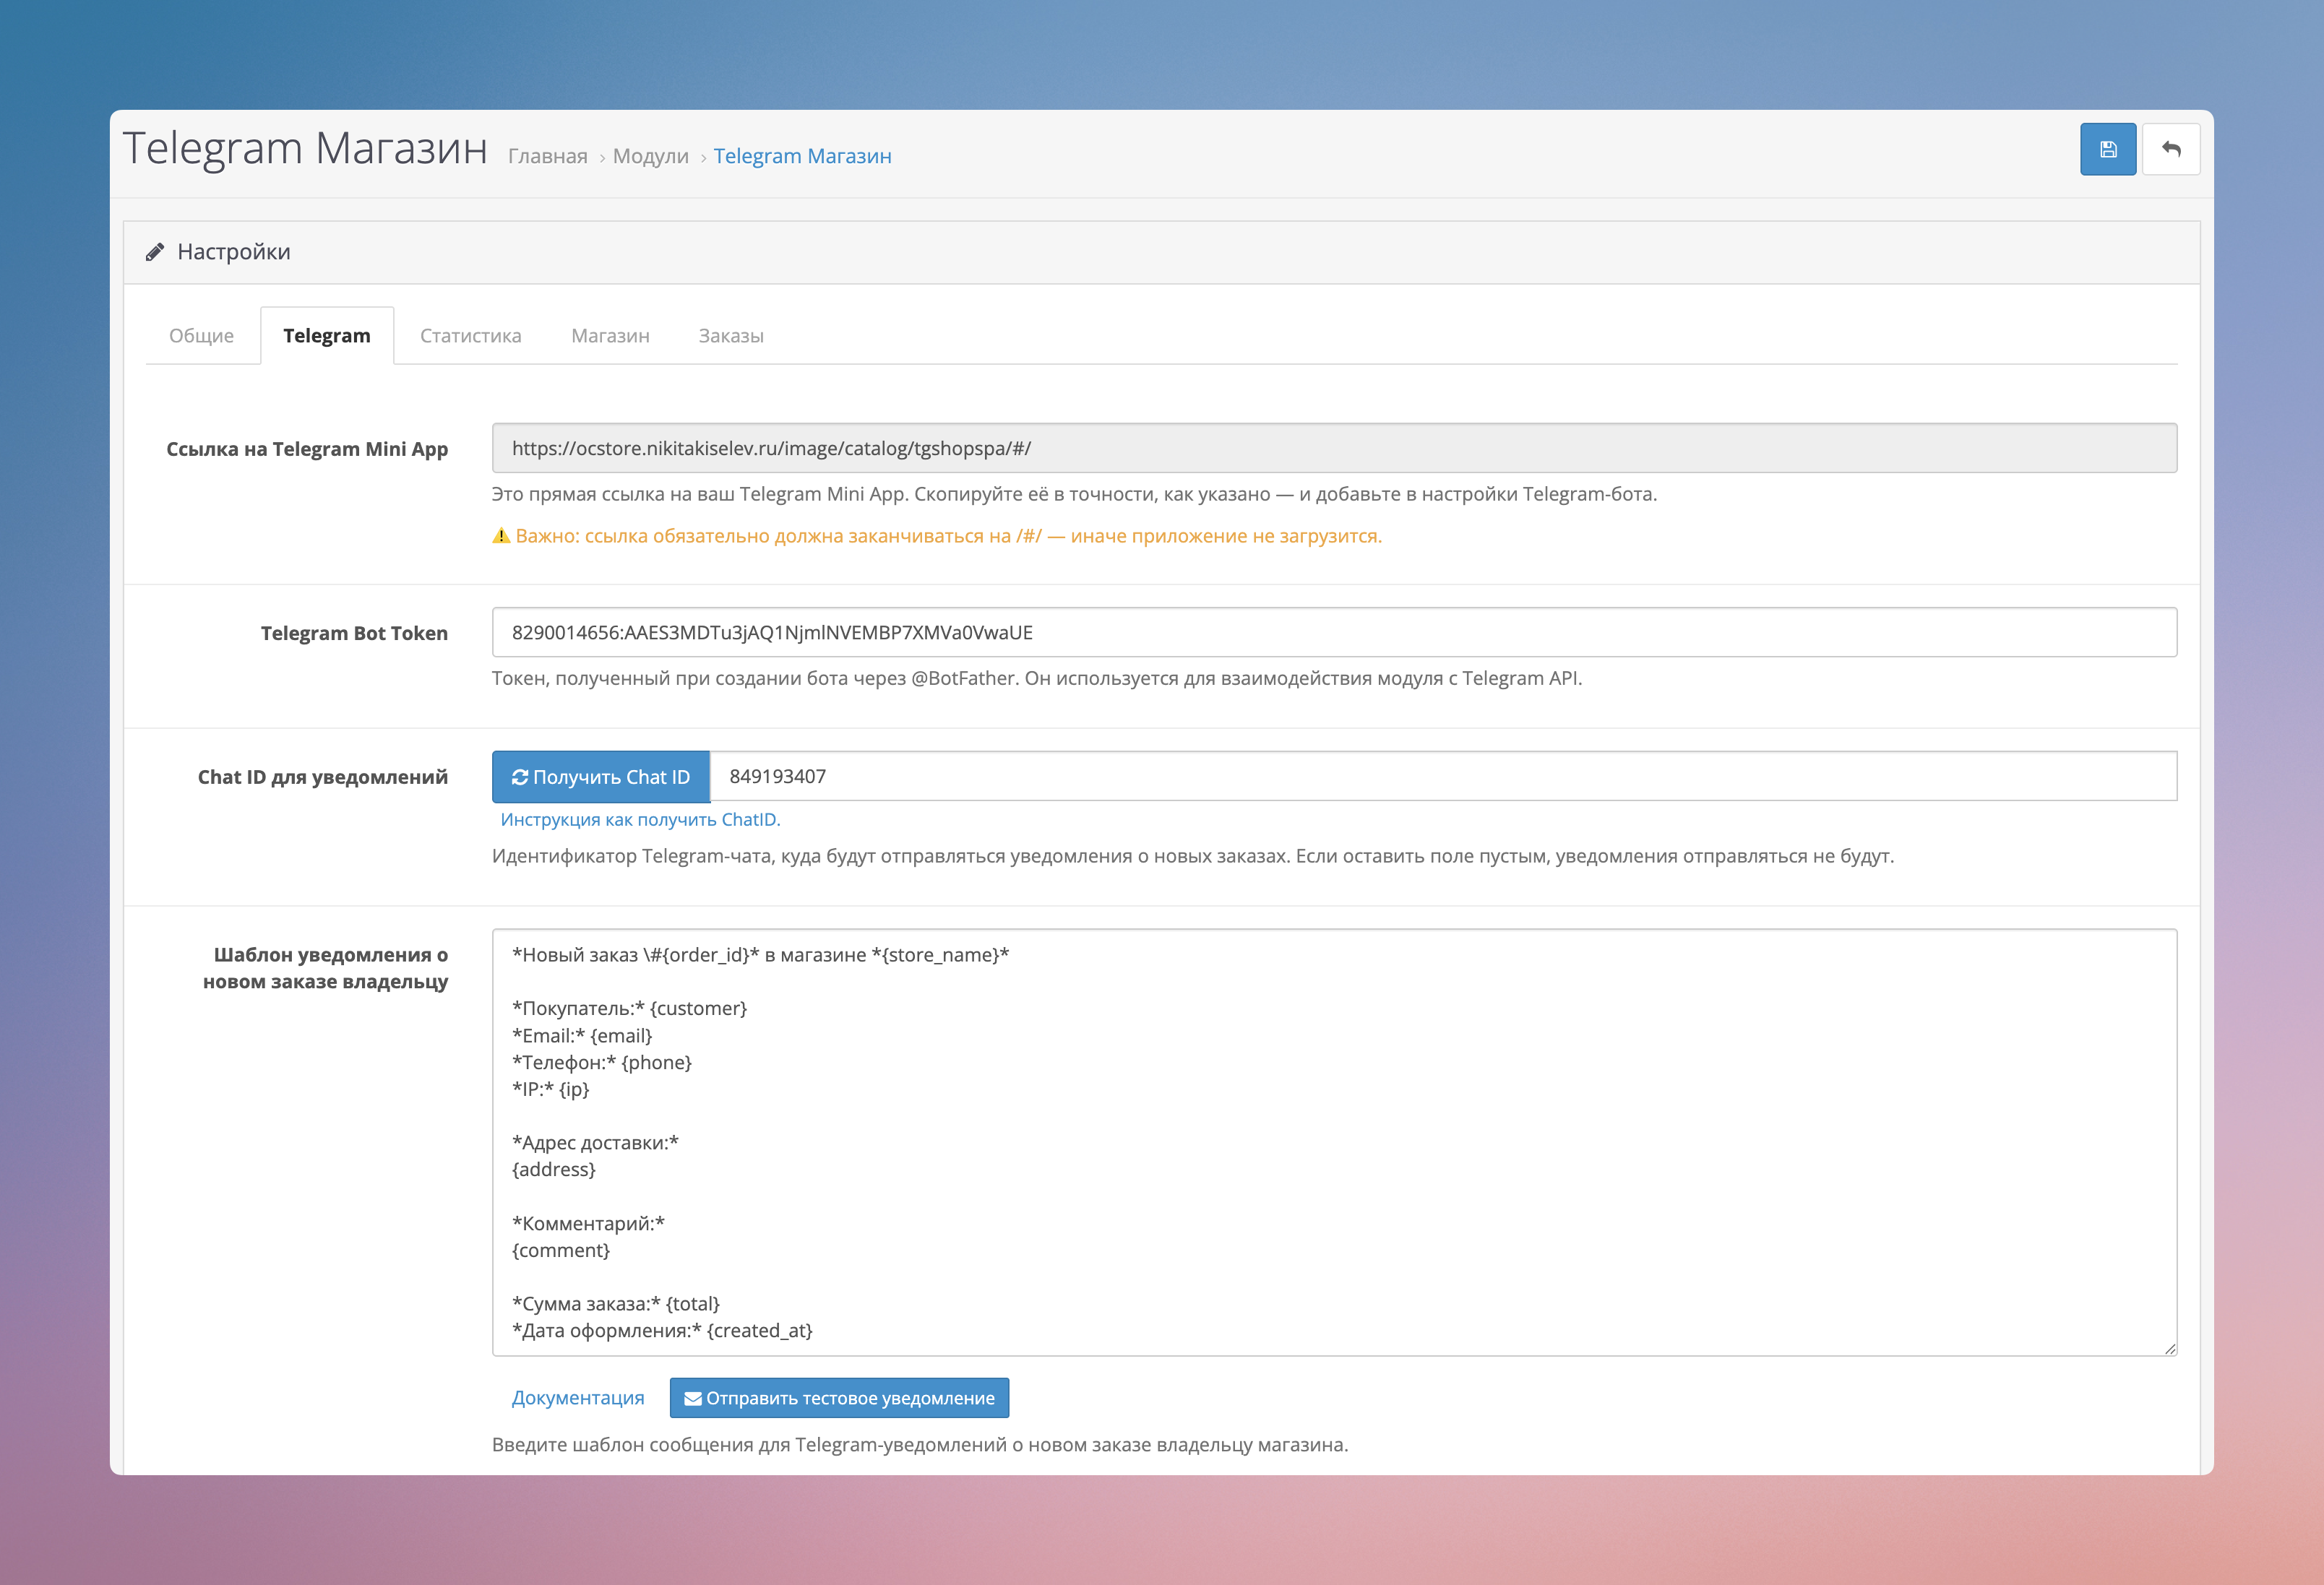This screenshot has width=2324, height=1585.
Task: Click the Шаблон уведомления о новом заказе label
Action: [x=325, y=968]
